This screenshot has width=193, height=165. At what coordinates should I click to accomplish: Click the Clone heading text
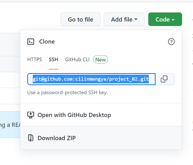pyautogui.click(x=47, y=42)
